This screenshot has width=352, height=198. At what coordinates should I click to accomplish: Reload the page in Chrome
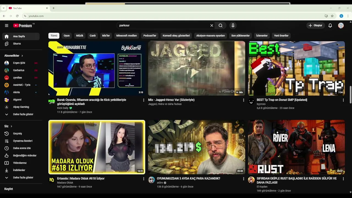(x=17, y=16)
